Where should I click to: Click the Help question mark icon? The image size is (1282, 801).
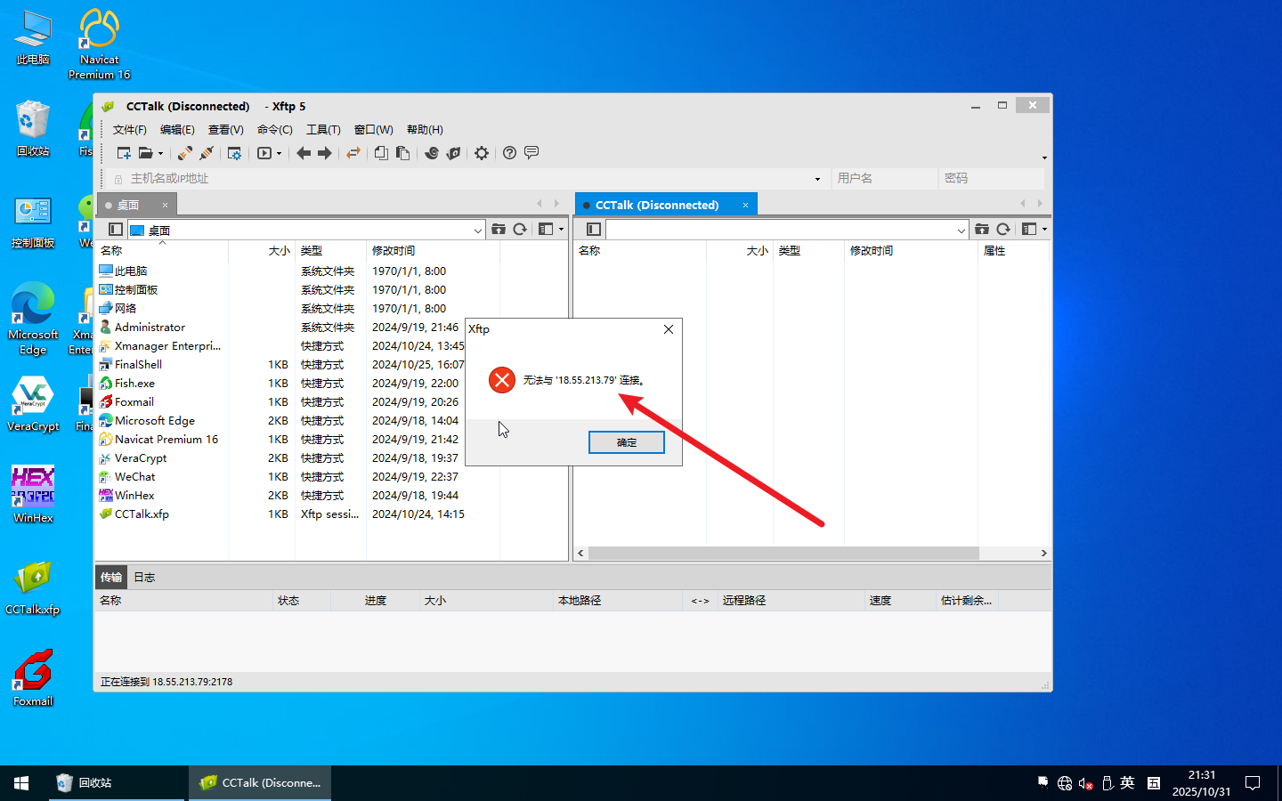tap(509, 153)
